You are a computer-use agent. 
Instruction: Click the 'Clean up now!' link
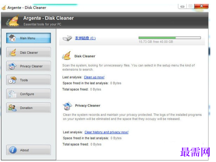94,77
